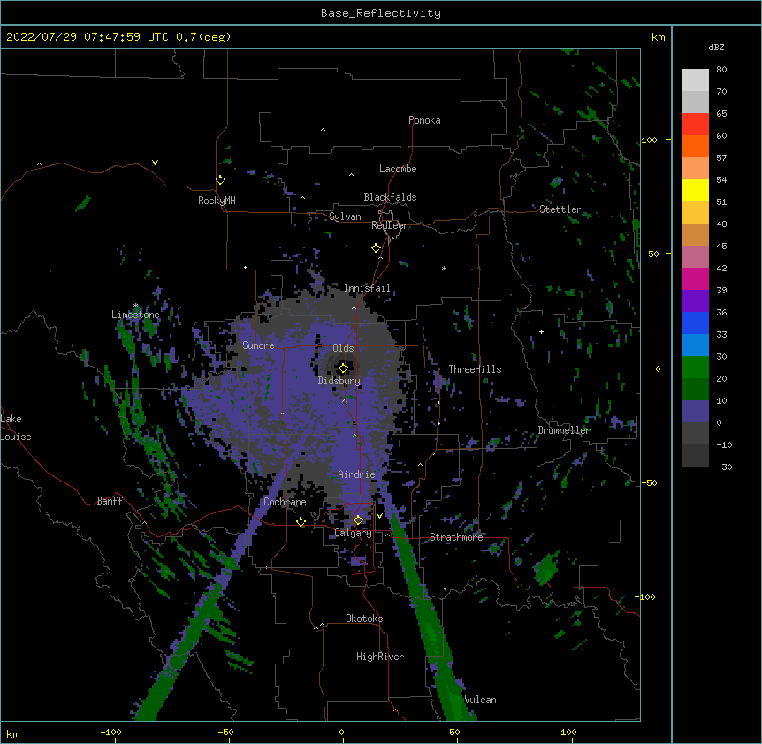Select the yellow diamond marker below Cochrane

[x=301, y=522]
